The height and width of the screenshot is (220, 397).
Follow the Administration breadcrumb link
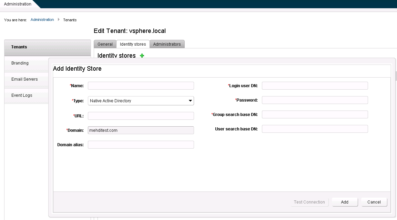tap(42, 20)
